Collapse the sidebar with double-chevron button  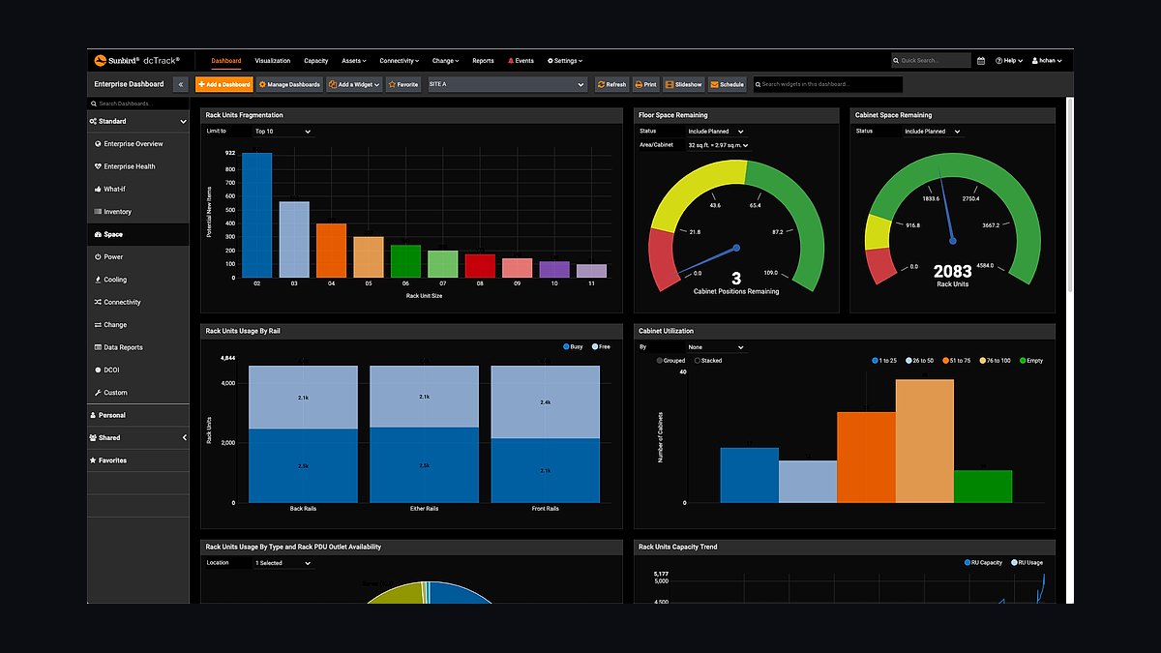181,84
